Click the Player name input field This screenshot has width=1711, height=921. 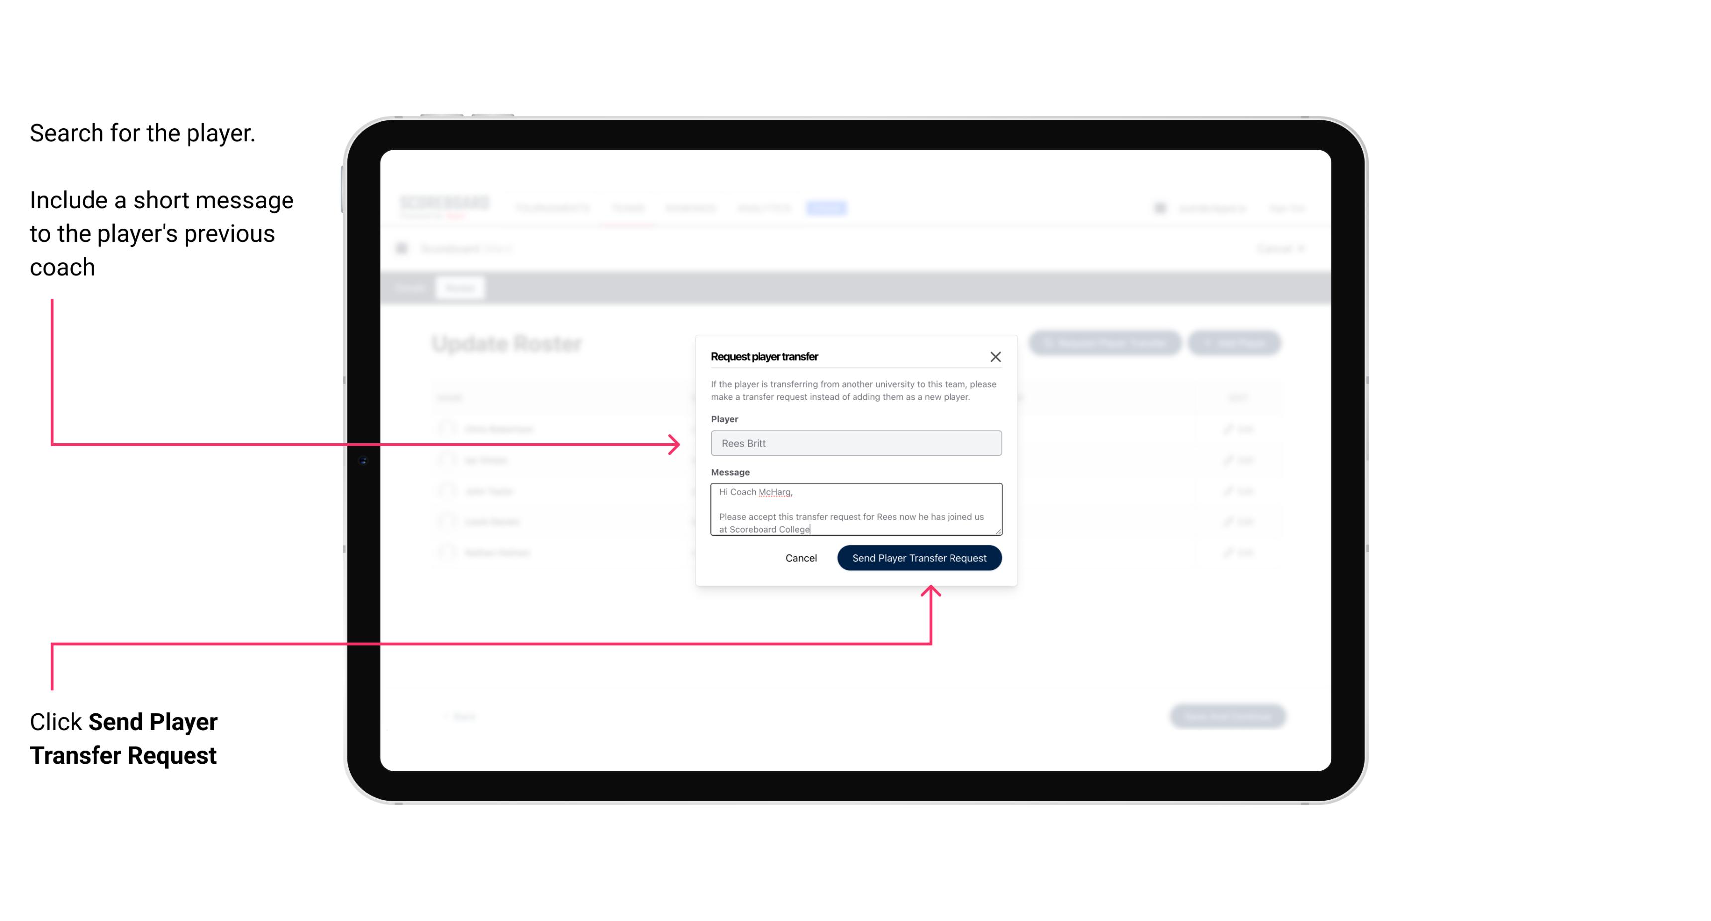(x=855, y=443)
